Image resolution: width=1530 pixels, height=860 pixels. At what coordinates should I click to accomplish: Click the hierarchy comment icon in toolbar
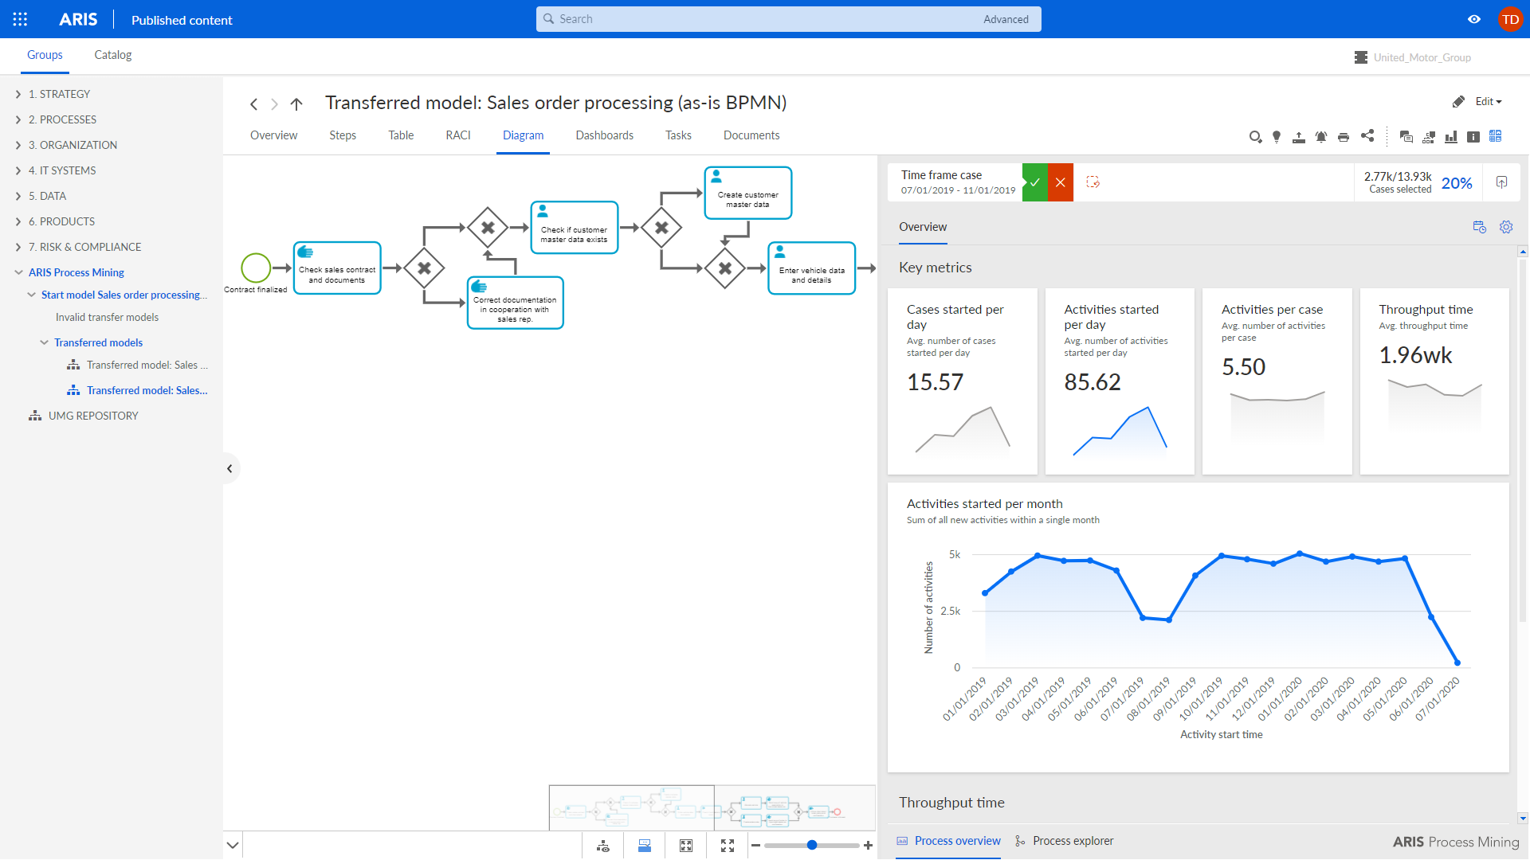point(1429,137)
